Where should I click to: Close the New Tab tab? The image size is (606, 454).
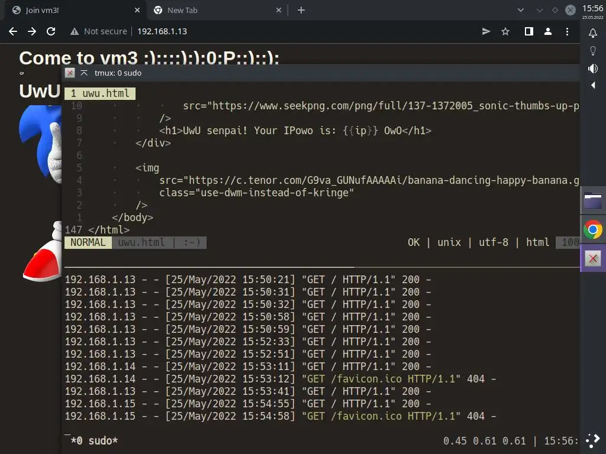279,10
